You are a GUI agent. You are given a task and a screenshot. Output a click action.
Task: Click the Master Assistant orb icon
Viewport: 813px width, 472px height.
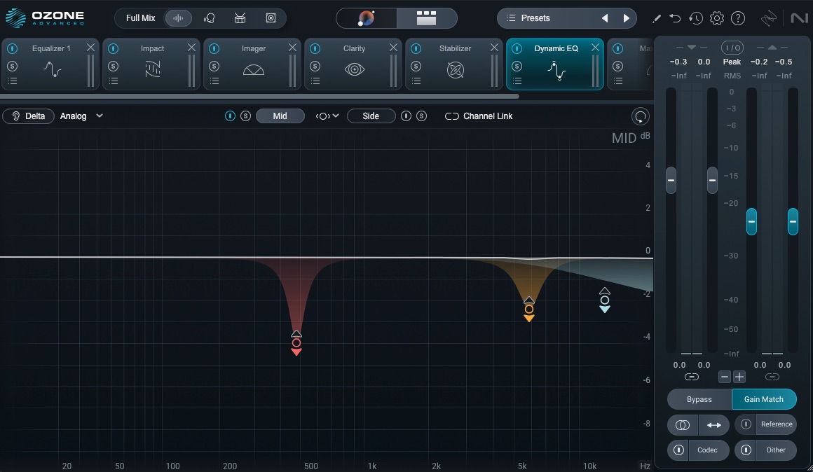pos(367,18)
